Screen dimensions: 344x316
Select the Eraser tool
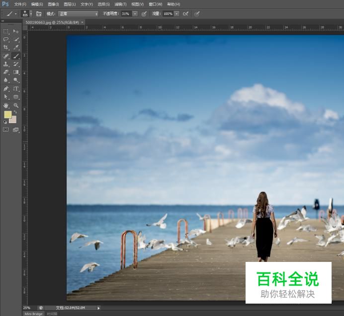pyautogui.click(x=6, y=72)
